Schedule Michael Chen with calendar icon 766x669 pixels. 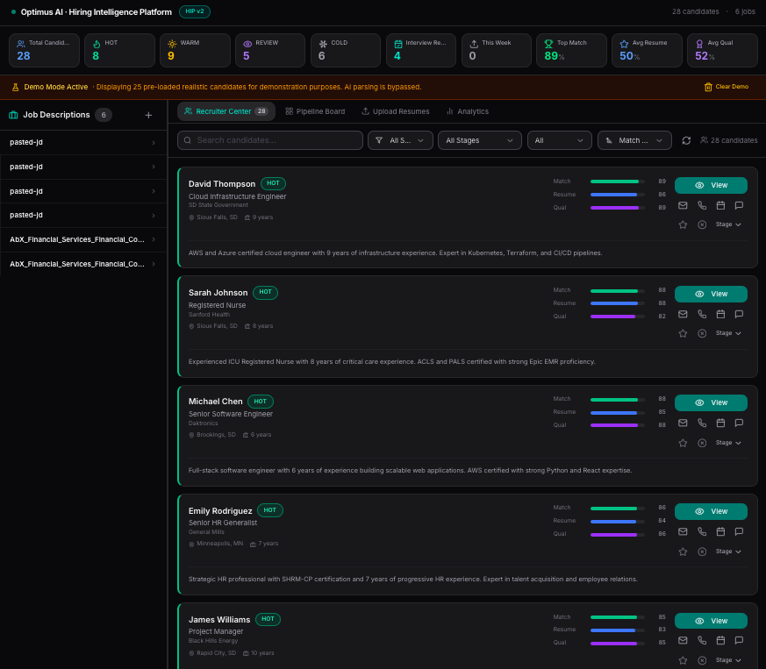[720, 423]
